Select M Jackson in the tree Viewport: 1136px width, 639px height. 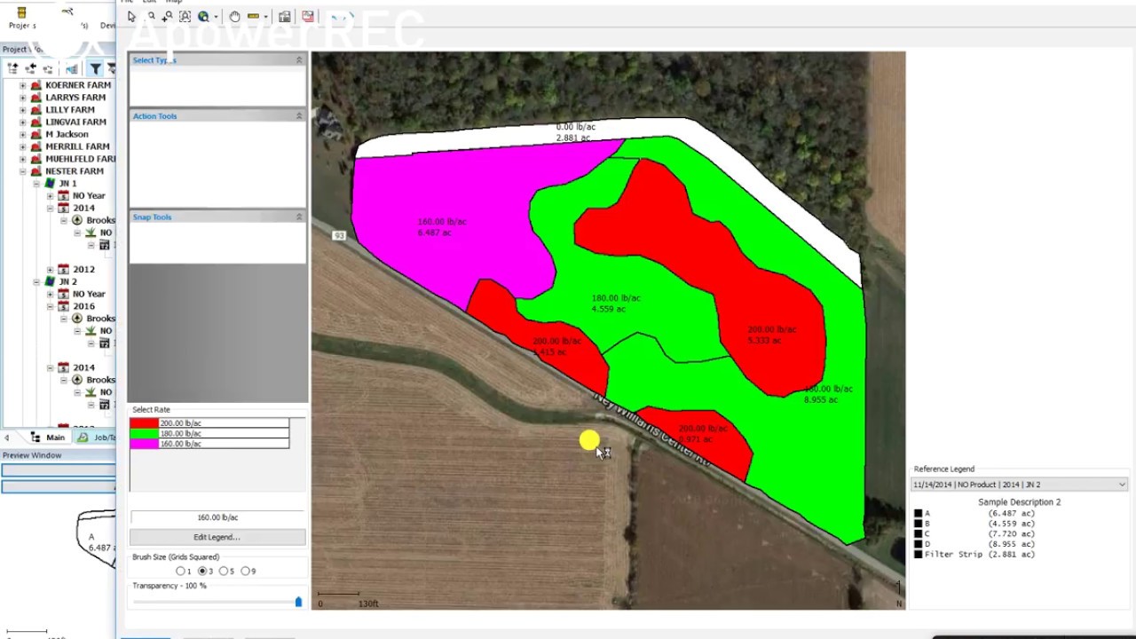[67, 135]
